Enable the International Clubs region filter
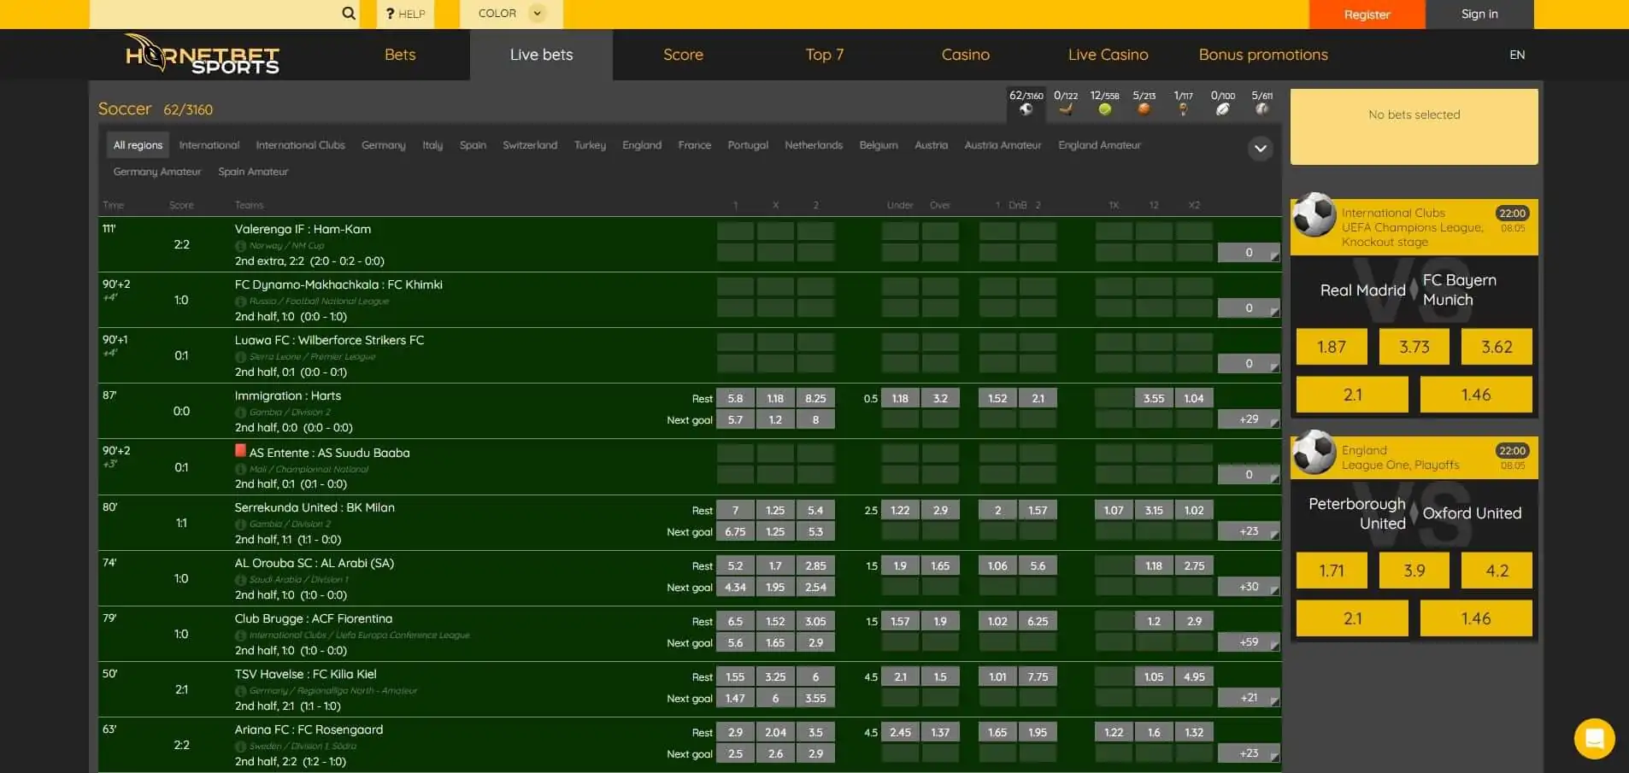The image size is (1629, 773). pyautogui.click(x=300, y=145)
